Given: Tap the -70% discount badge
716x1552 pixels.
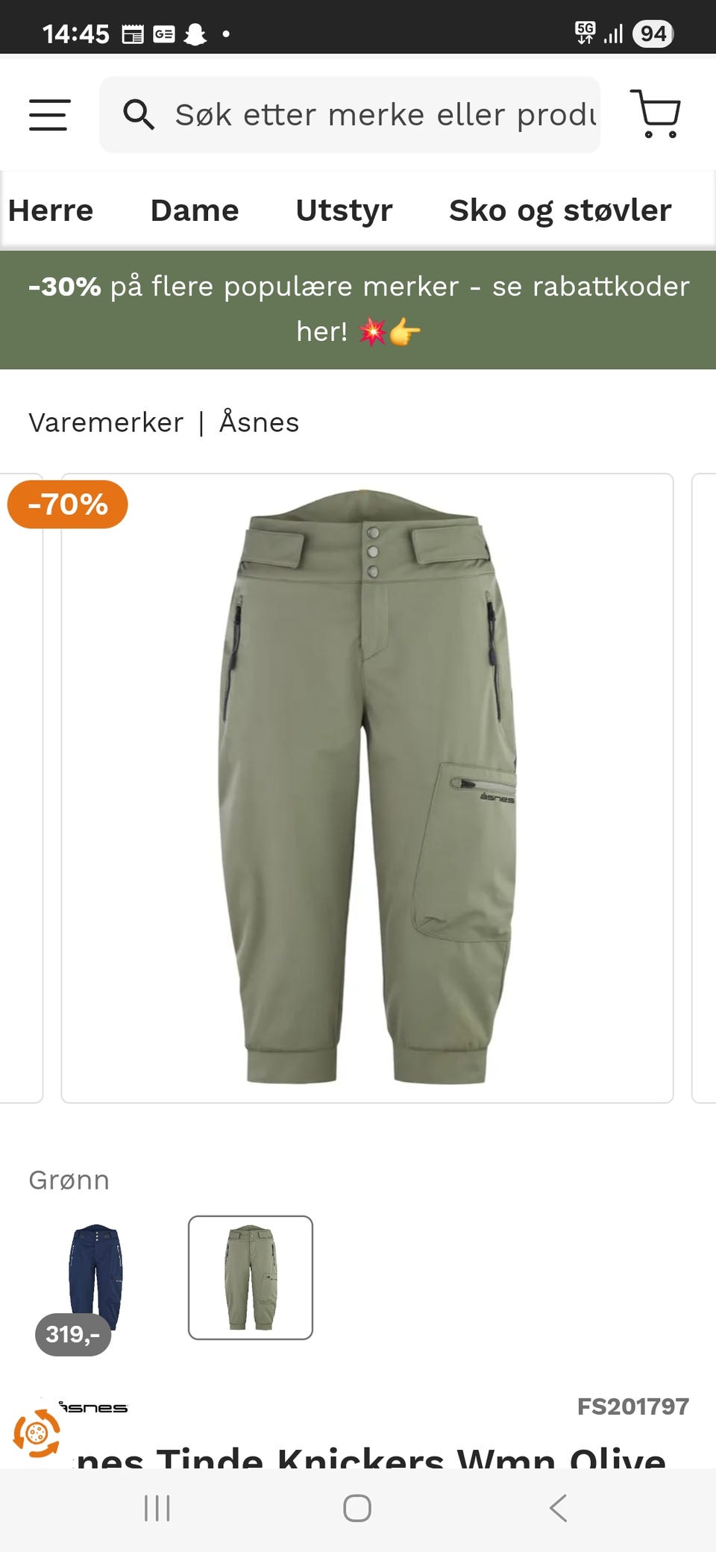Looking at the screenshot, I should pyautogui.click(x=68, y=504).
